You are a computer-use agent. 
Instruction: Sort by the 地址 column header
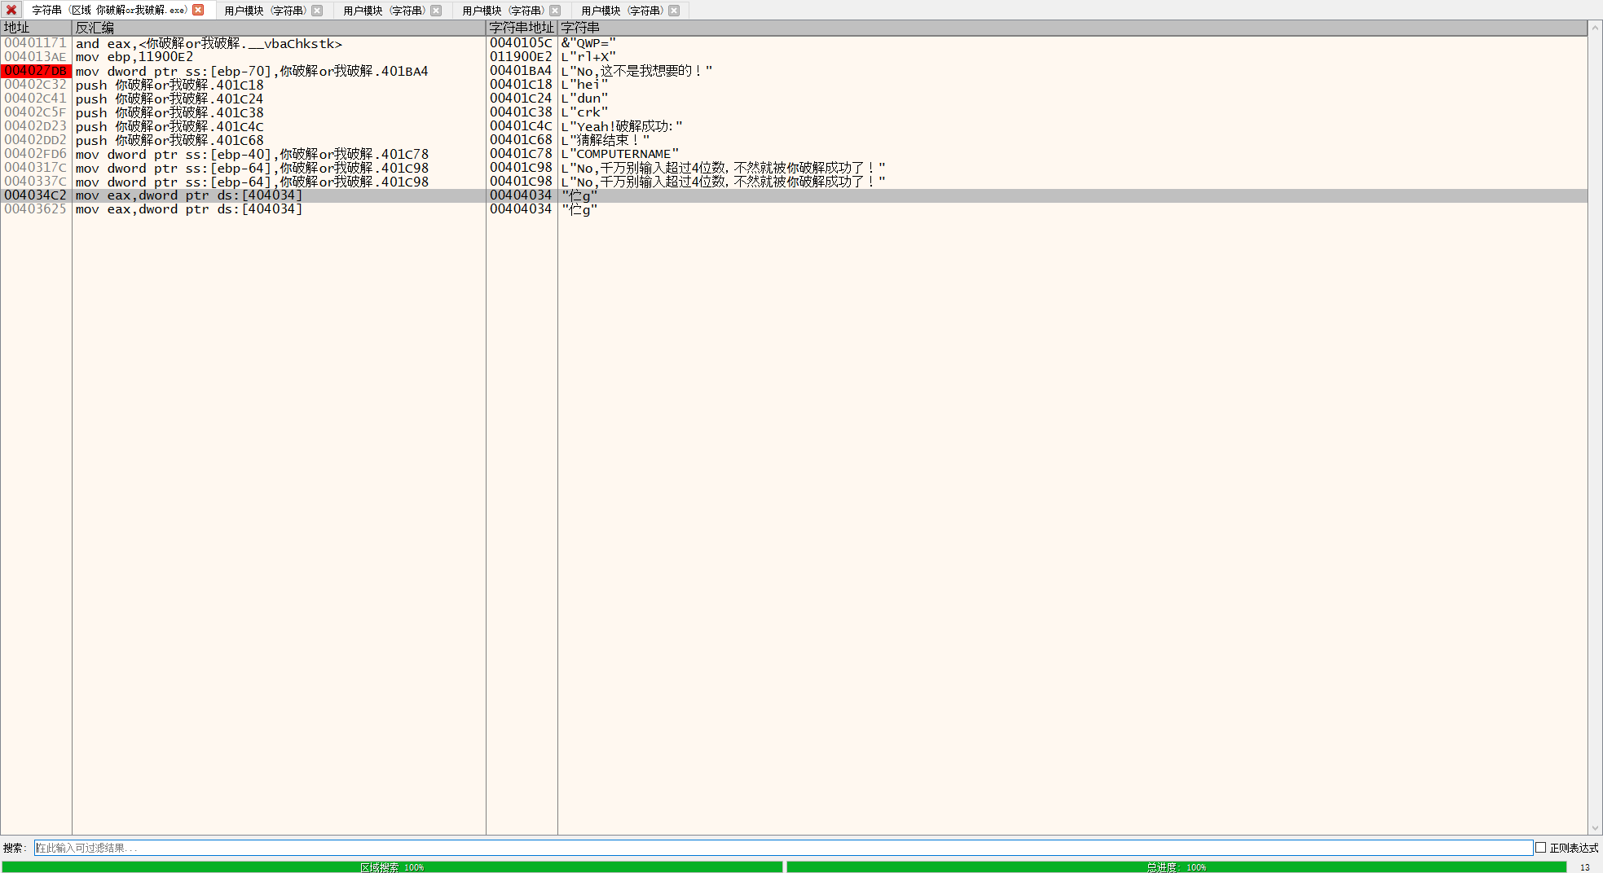tap(36, 28)
